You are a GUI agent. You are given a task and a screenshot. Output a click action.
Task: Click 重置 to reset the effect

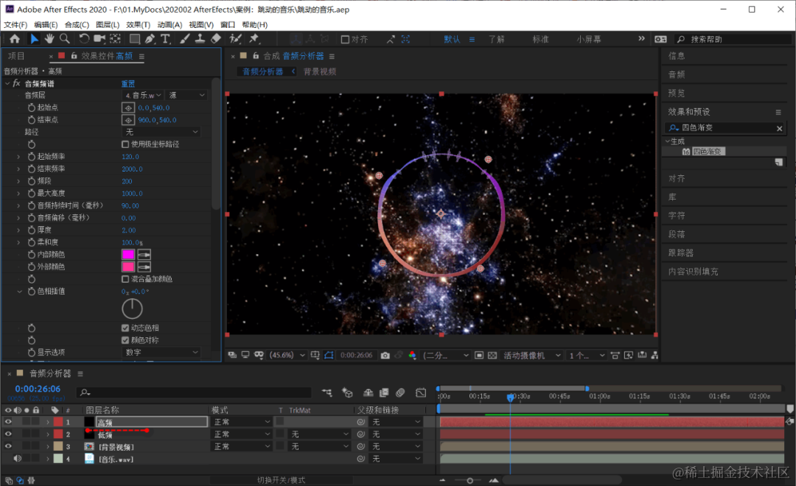128,84
